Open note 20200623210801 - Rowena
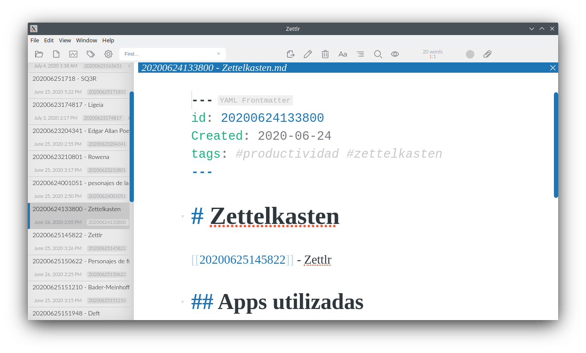586x353 pixels. click(79, 164)
